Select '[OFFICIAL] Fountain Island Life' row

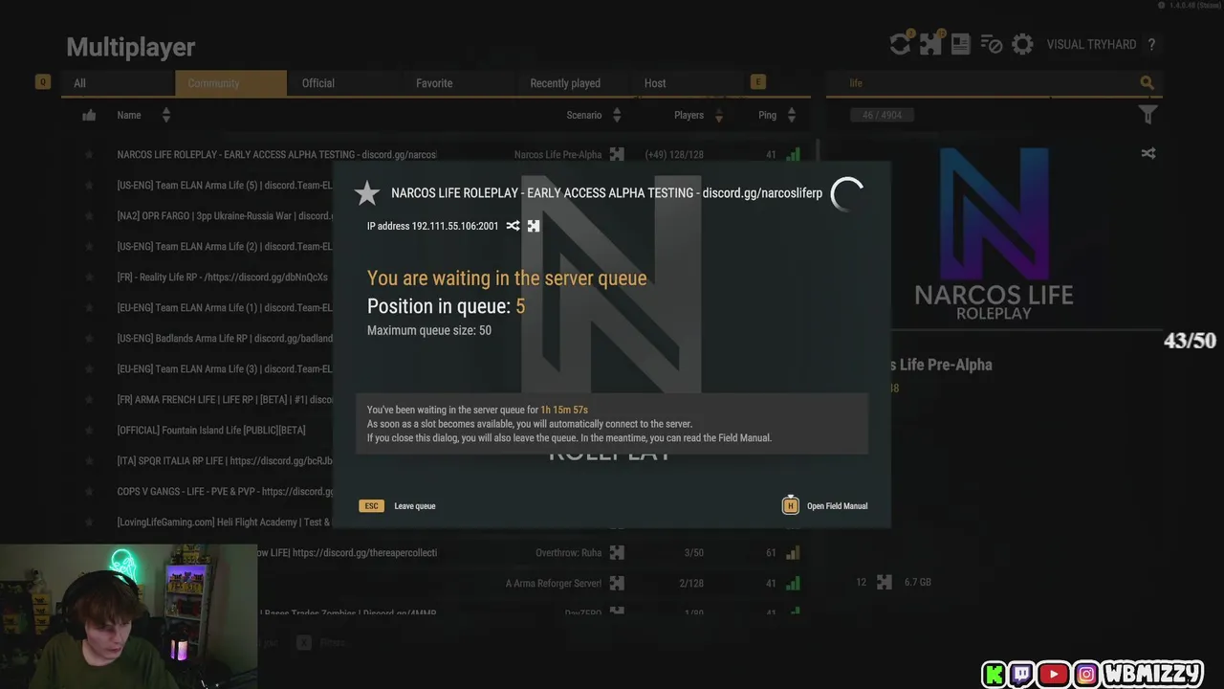(x=211, y=430)
